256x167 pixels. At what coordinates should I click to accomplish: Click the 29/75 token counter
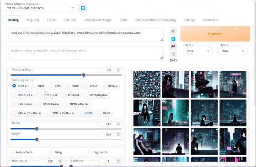pyautogui.click(x=173, y=60)
